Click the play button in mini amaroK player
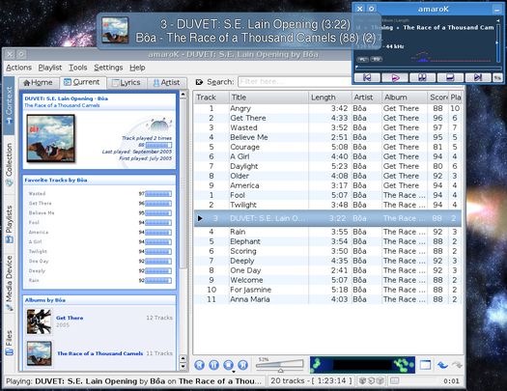The height and width of the screenshot is (391, 507). [395, 77]
